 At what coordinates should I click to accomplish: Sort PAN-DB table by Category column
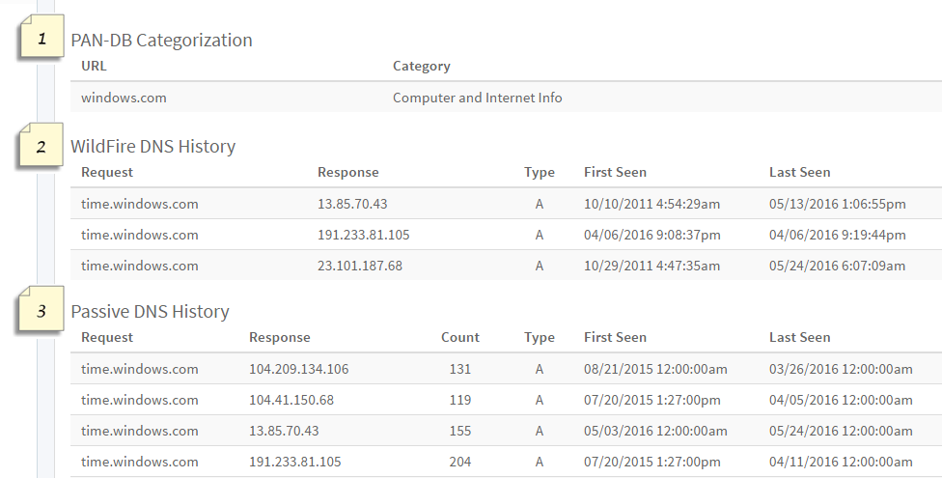pyautogui.click(x=421, y=67)
